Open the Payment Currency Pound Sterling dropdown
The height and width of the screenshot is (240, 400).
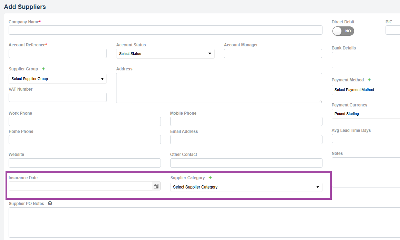365,114
